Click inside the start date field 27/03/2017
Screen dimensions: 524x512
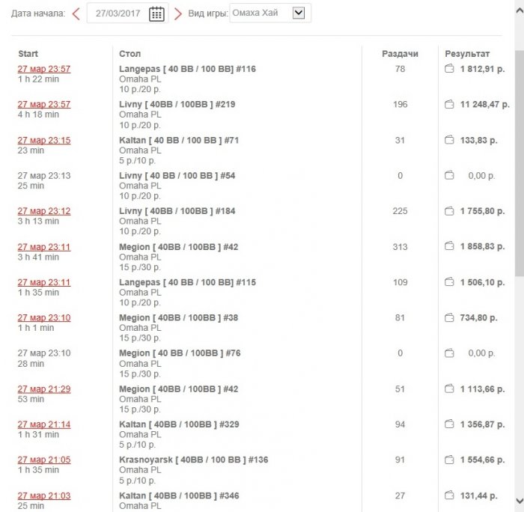pyautogui.click(x=118, y=13)
